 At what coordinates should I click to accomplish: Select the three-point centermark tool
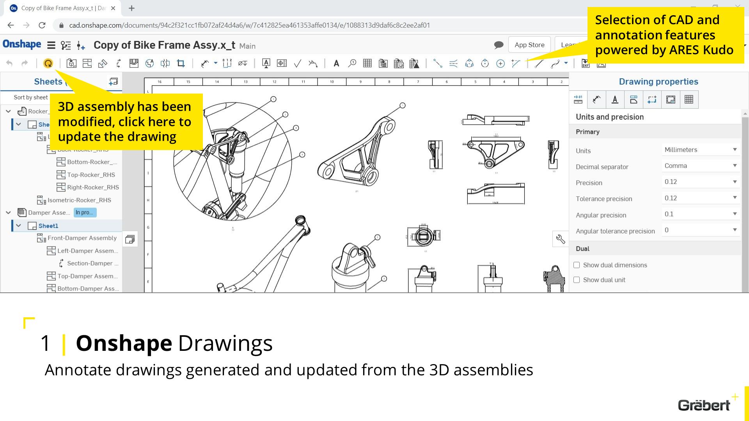click(x=469, y=63)
